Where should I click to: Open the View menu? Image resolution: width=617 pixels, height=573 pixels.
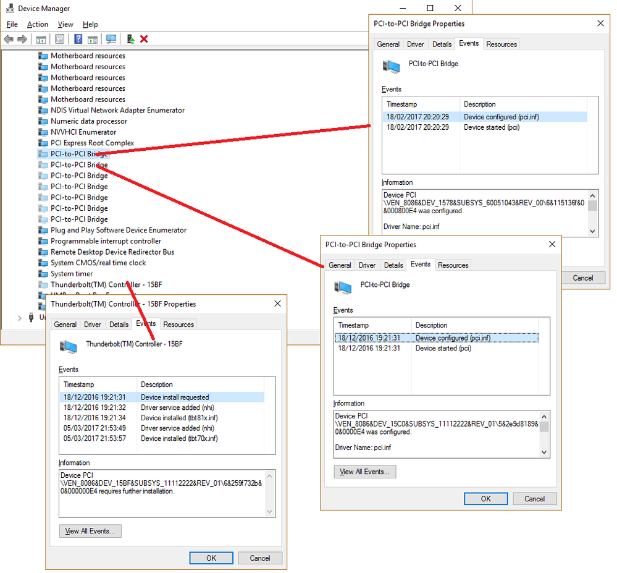[65, 25]
